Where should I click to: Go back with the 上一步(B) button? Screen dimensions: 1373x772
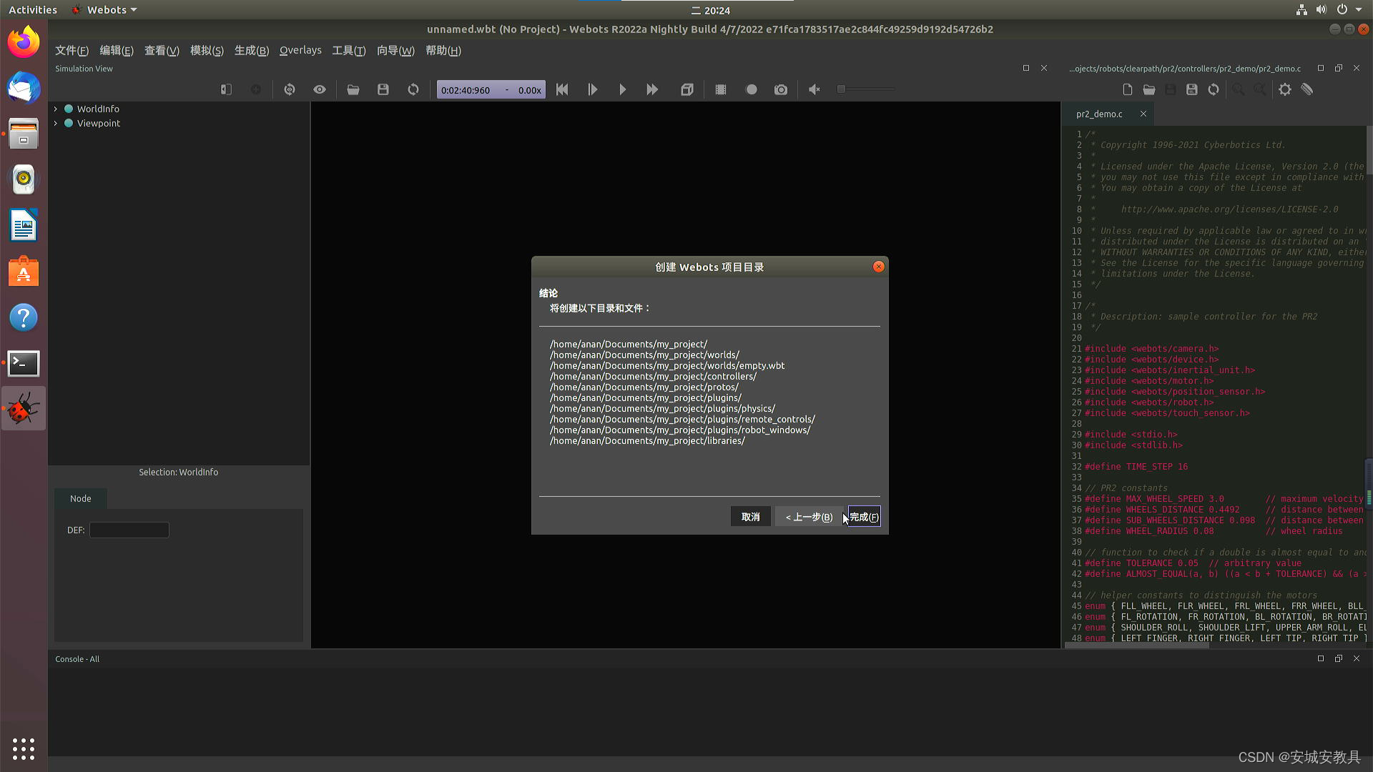pyautogui.click(x=809, y=517)
